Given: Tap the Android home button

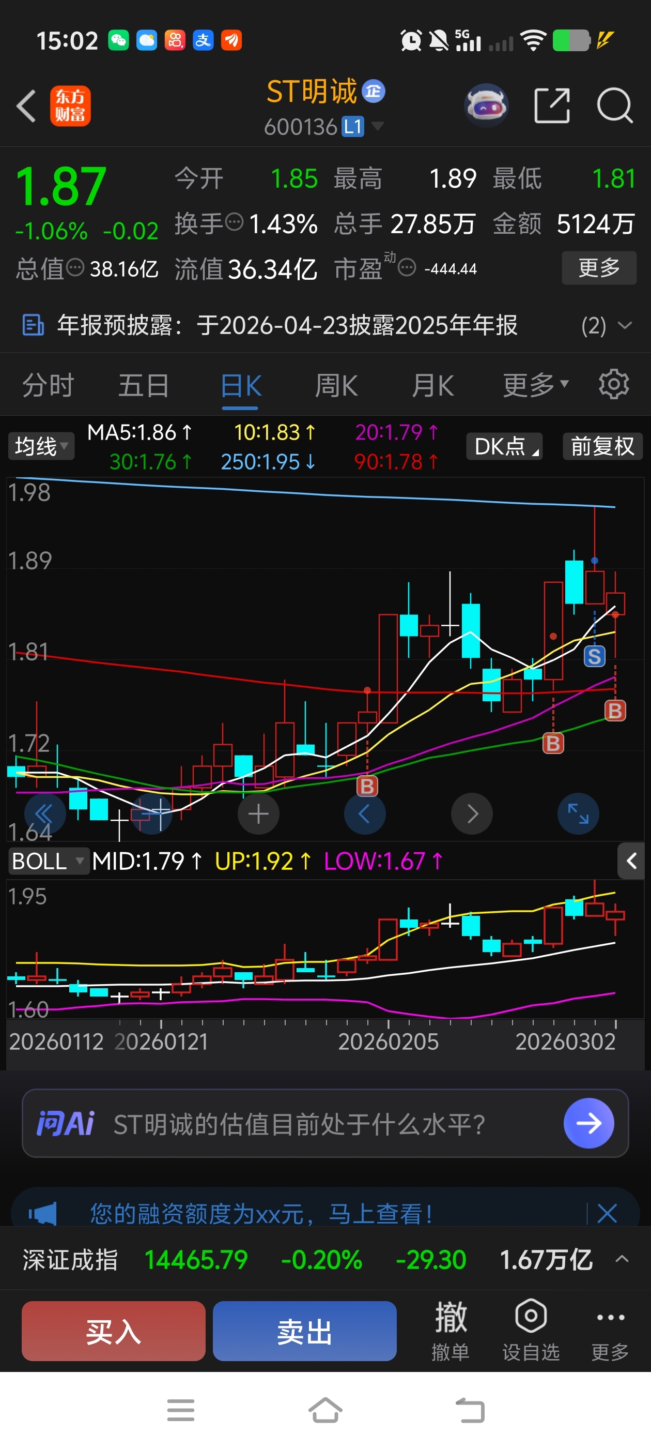Looking at the screenshot, I should (325, 1410).
